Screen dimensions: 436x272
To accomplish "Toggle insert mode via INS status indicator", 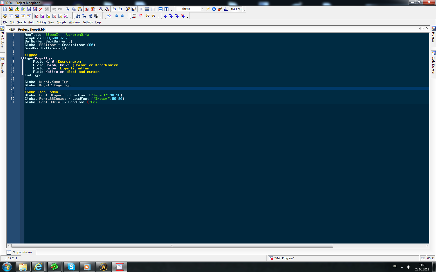I will click(423, 258).
